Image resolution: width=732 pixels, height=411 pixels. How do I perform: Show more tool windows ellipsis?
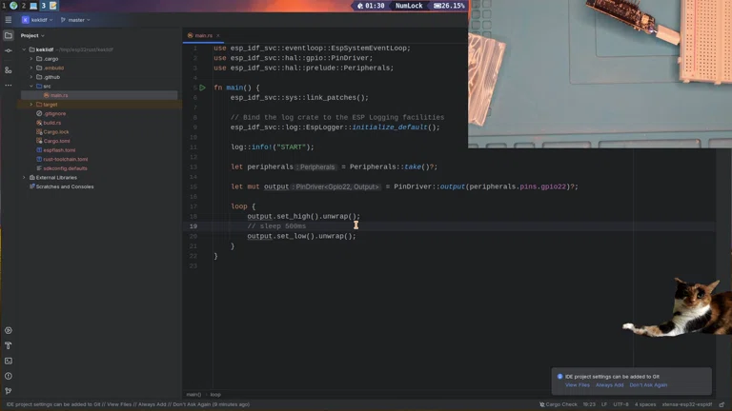tap(9, 86)
